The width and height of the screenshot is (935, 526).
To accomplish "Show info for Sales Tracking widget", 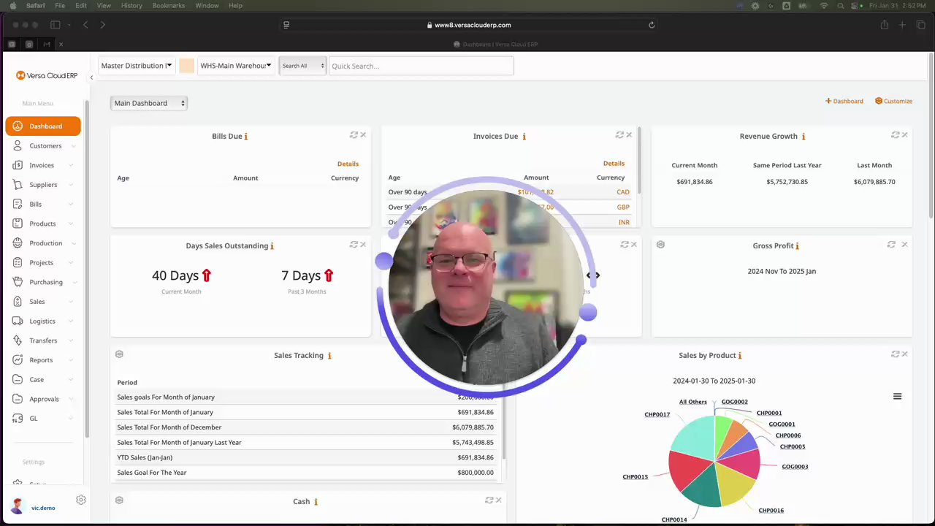I will [329, 356].
